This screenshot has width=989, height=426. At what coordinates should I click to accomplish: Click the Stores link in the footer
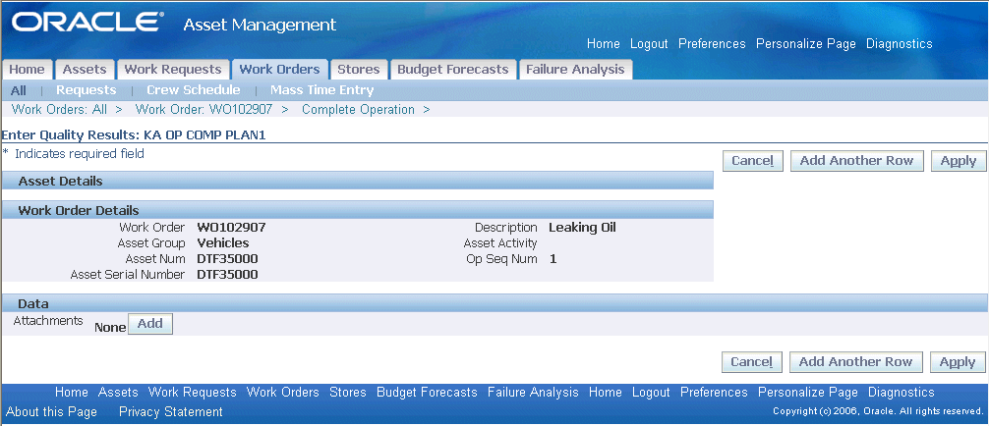point(348,392)
